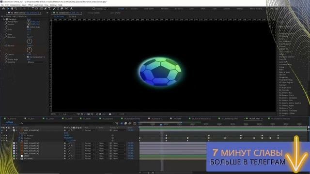The image size is (310, 174).
Task: Click Reset link for Transform effect
Action: [29, 19]
